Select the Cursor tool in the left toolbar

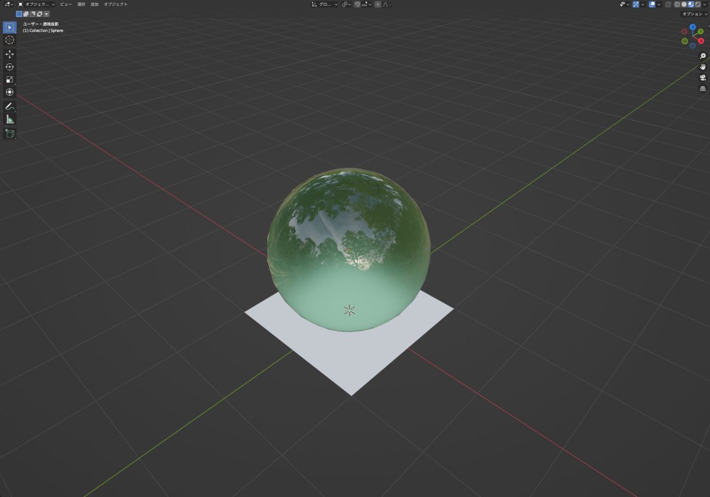(9, 40)
